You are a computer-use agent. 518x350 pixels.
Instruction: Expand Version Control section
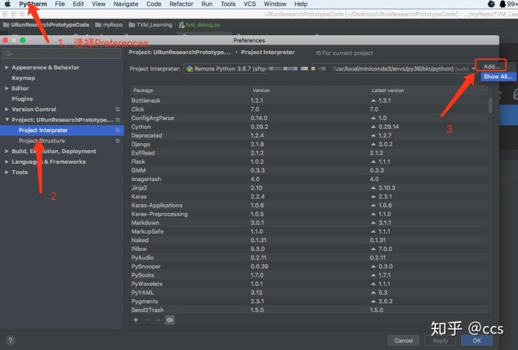6,109
